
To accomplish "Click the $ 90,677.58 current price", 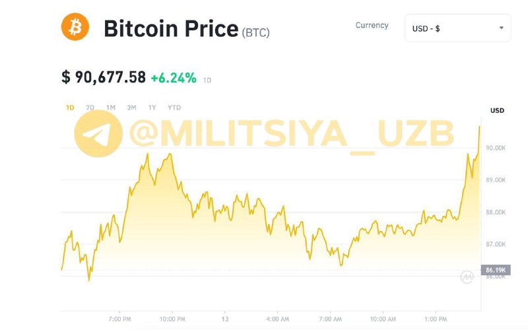I will (104, 77).
